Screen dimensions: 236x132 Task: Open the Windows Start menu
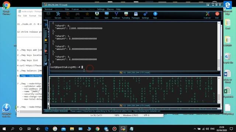point(4,129)
